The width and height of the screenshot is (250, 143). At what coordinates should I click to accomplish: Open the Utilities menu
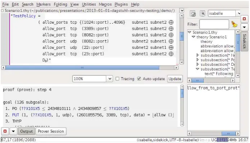(89, 4)
